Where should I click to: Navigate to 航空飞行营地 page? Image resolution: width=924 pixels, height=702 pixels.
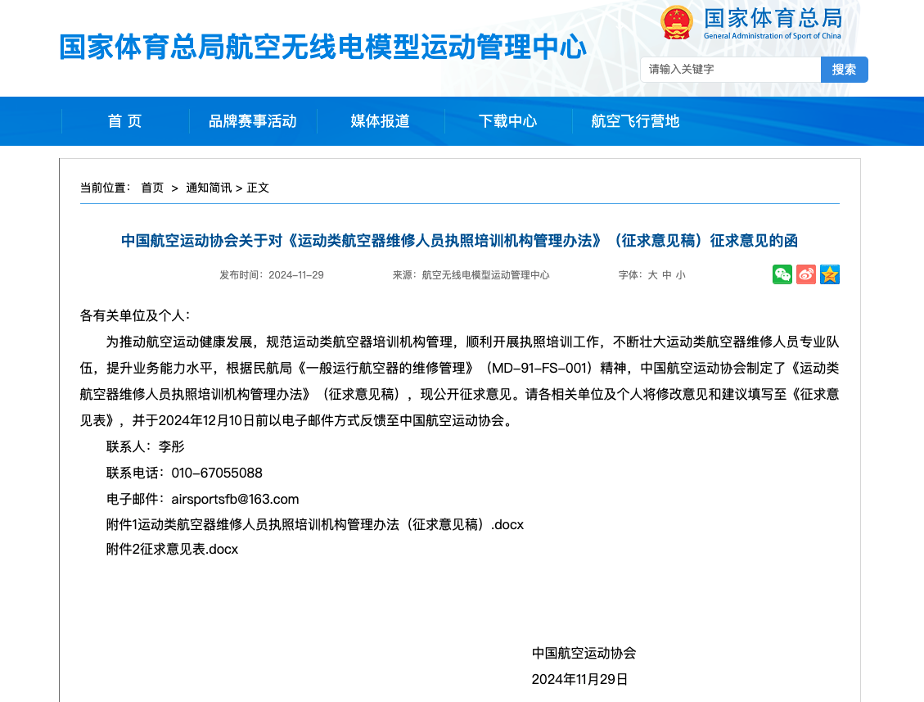[x=635, y=121]
